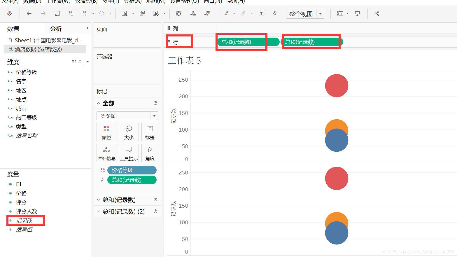Add a new data source from toolbar
Viewport: 457px width, 257px height.
tap(71, 13)
